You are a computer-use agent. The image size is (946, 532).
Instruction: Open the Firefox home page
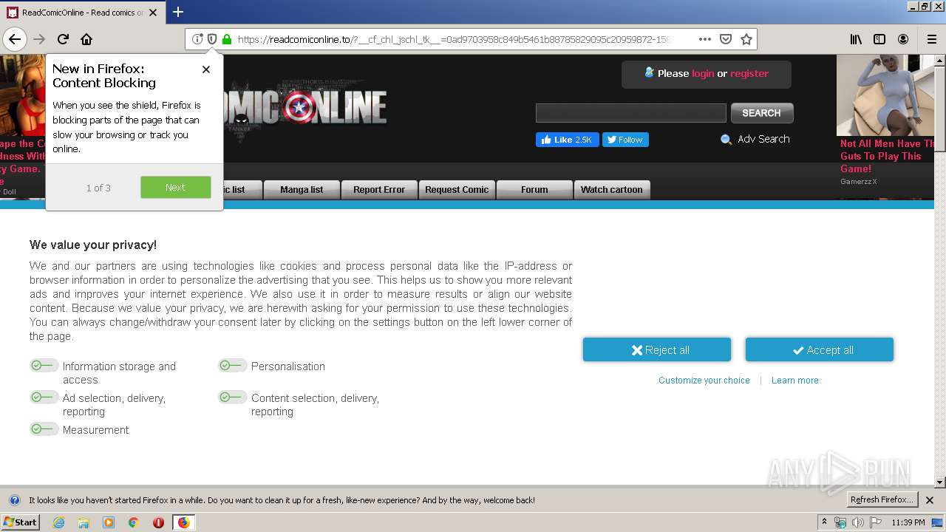[x=86, y=39]
